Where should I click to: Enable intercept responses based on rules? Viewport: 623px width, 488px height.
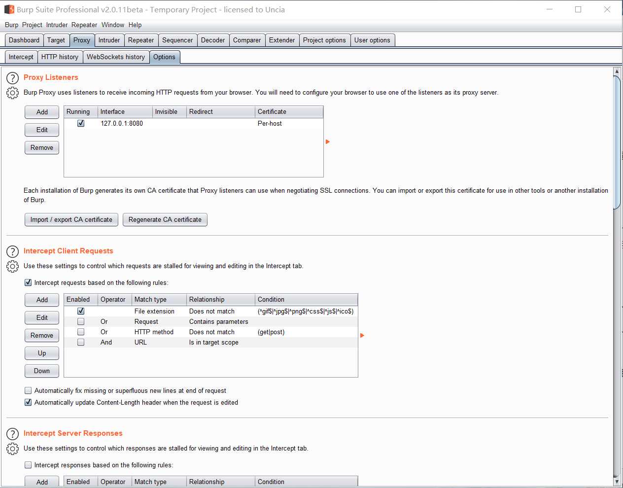pos(28,465)
